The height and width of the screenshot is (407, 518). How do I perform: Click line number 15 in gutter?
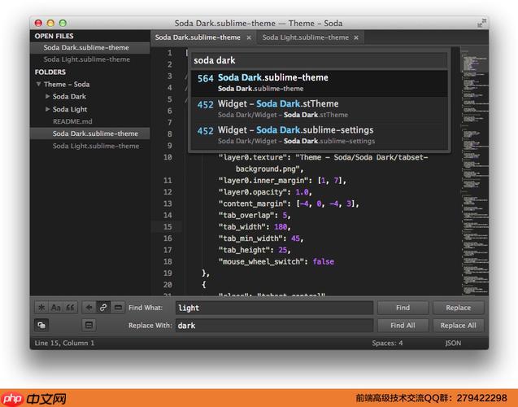(168, 227)
